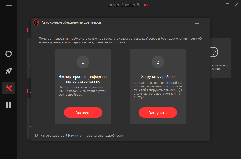Click the screen resolution fix tool icon
The height and width of the screenshot is (159, 241).
[213, 52]
